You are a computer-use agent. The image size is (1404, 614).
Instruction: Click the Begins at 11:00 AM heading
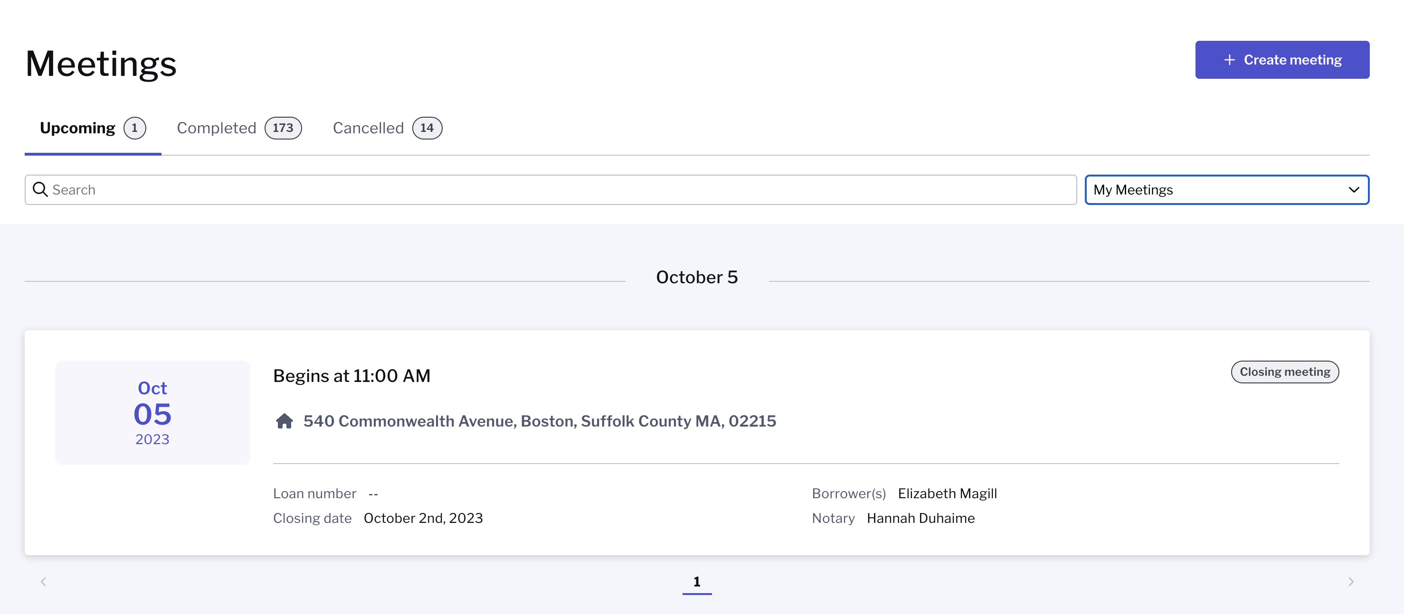[351, 376]
